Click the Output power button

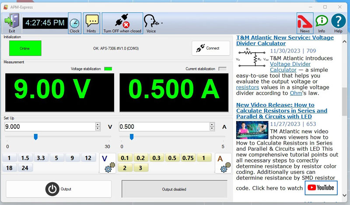(59, 189)
